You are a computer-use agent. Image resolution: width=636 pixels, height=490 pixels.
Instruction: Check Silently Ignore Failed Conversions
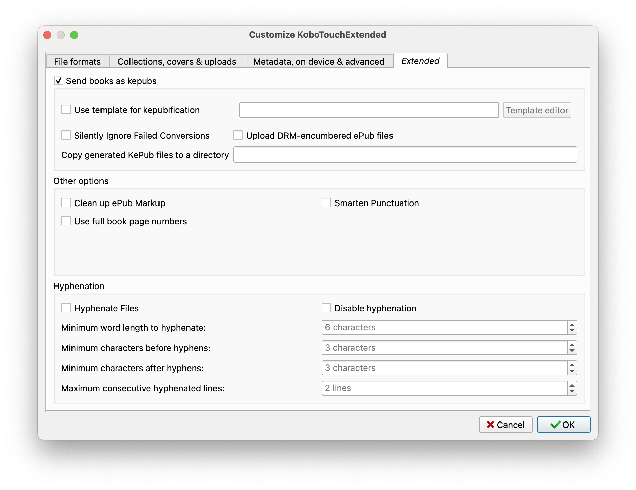[66, 135]
